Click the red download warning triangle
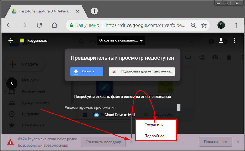This screenshot has width=245, height=151. click(x=10, y=142)
